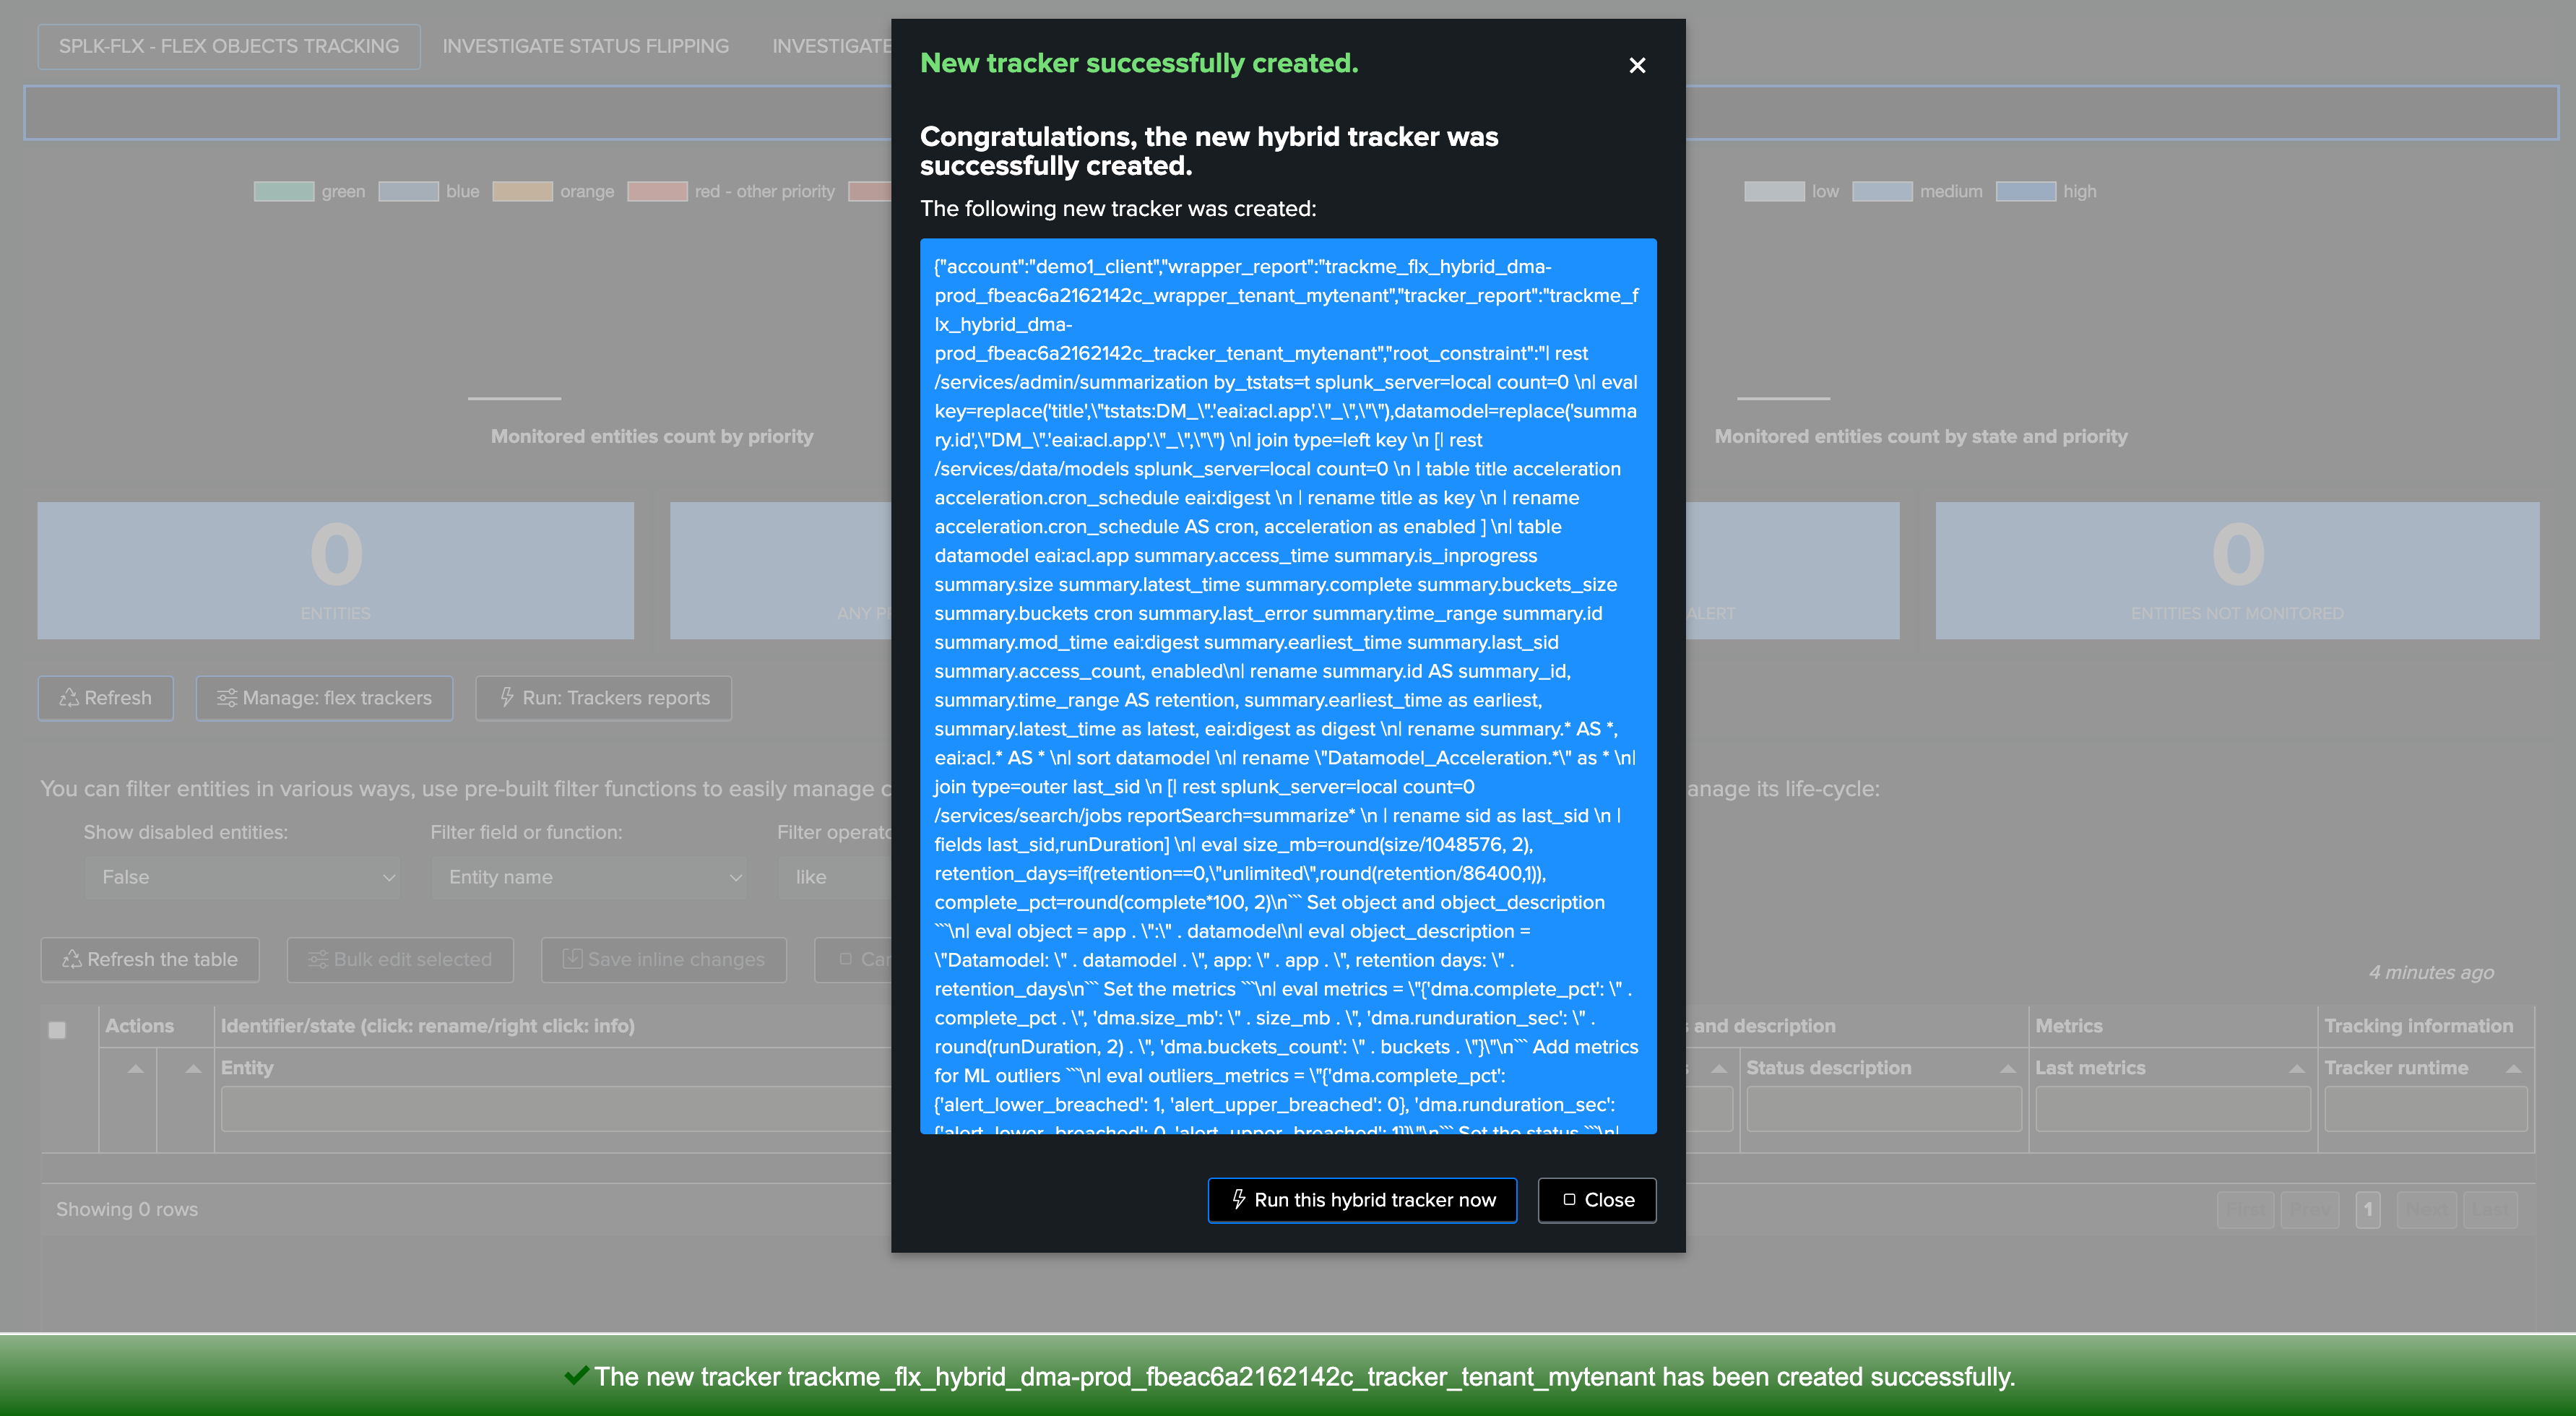Click Status description filter input
The image size is (2576, 1416).
[x=1884, y=1110]
